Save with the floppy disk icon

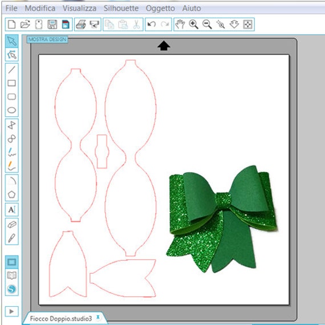52,25
